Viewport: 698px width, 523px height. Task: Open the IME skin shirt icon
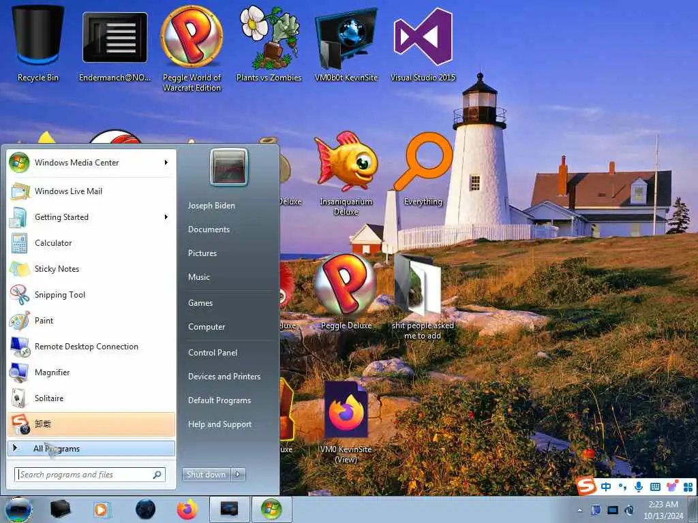point(671,486)
